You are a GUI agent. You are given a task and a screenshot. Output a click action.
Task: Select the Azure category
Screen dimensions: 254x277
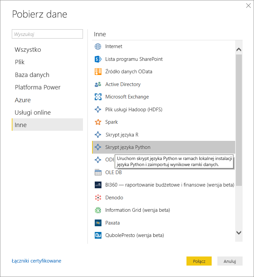click(x=23, y=100)
